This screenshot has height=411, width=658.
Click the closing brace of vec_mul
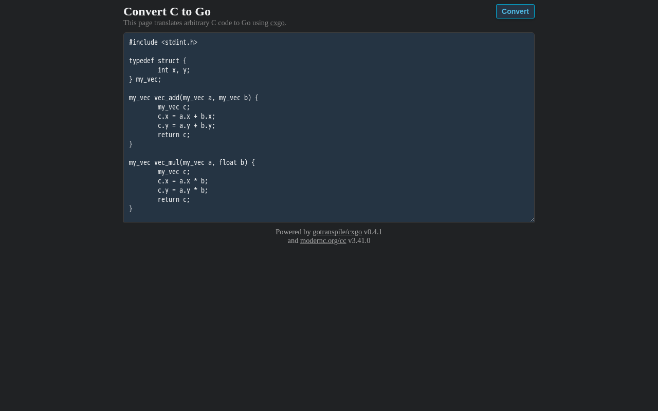click(131, 209)
